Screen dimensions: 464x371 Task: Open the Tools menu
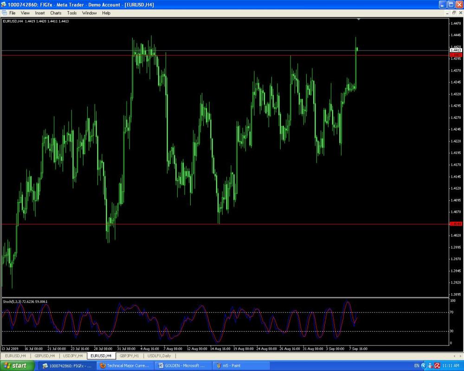pos(71,13)
